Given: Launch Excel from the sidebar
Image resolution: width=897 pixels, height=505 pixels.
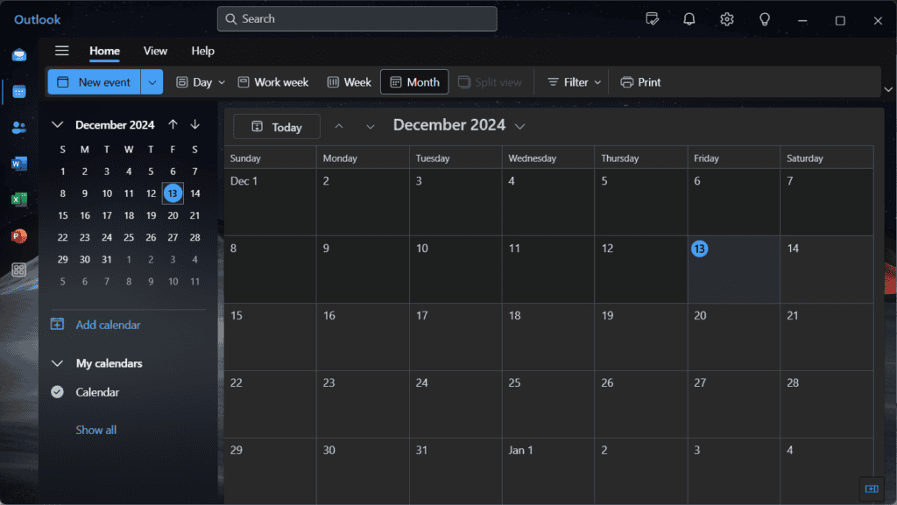Looking at the screenshot, I should 19,200.
